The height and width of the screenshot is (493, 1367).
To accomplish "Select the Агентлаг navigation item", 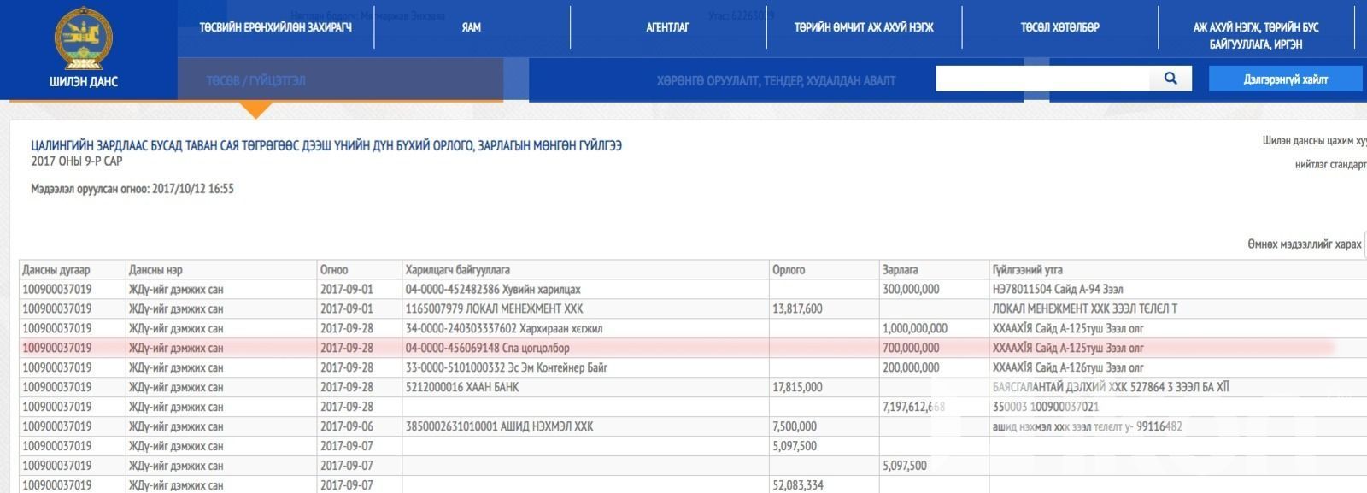I will click(667, 27).
